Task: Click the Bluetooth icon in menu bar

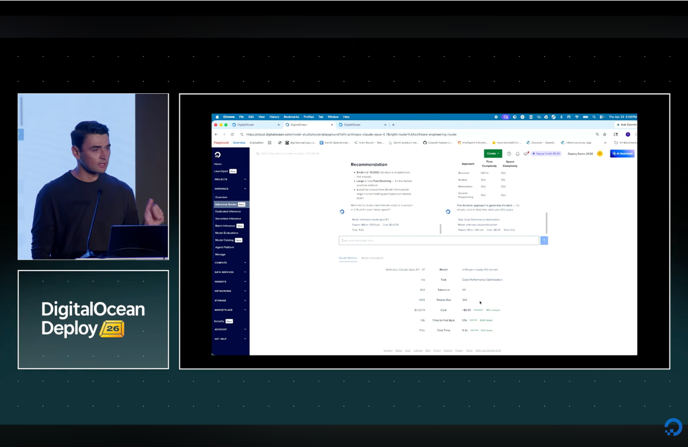Action: [x=562, y=117]
